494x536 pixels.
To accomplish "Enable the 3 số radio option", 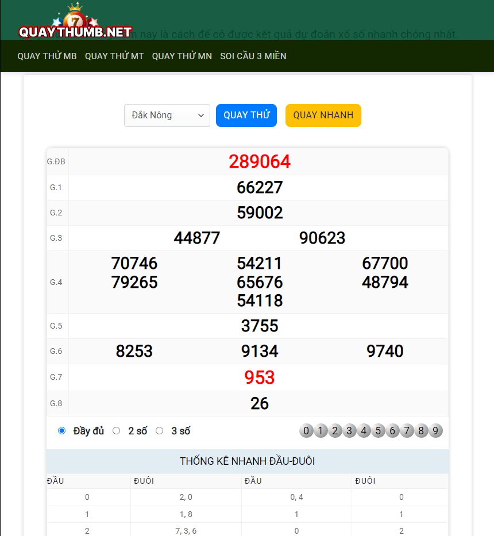I will [x=160, y=431].
